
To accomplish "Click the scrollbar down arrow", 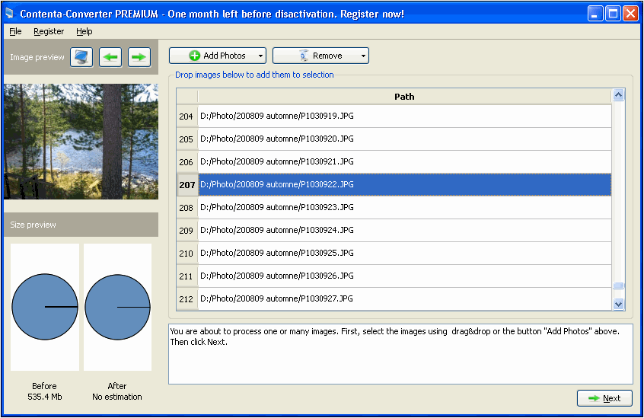I will point(619,304).
